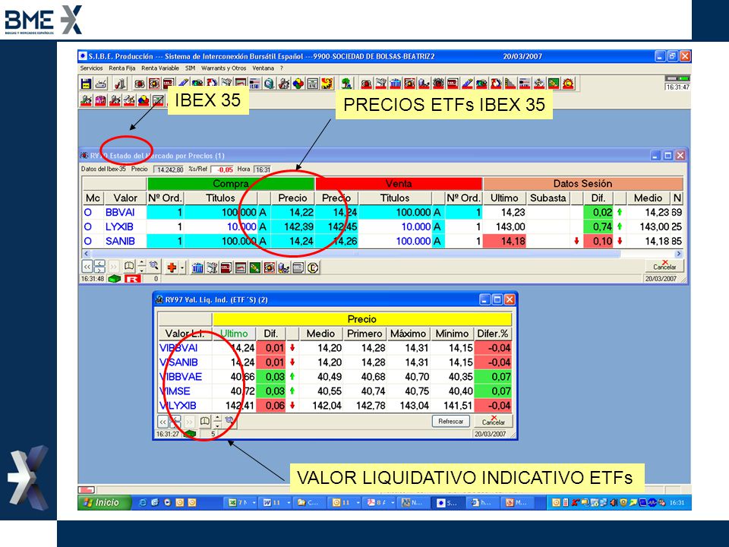Click the book icon in the price window toolbar
The height and width of the screenshot is (547, 729).
(129, 267)
